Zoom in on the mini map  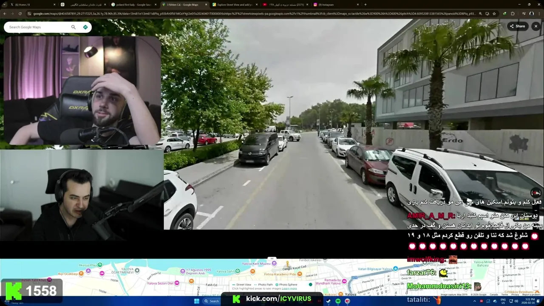point(536,280)
